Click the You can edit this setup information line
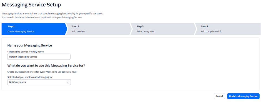Screen dimensions: 261x102 pos(42,17)
